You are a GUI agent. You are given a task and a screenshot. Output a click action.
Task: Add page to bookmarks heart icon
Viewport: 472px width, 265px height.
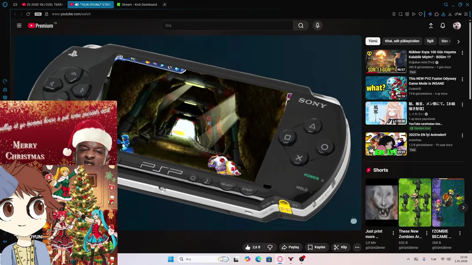click(420, 14)
